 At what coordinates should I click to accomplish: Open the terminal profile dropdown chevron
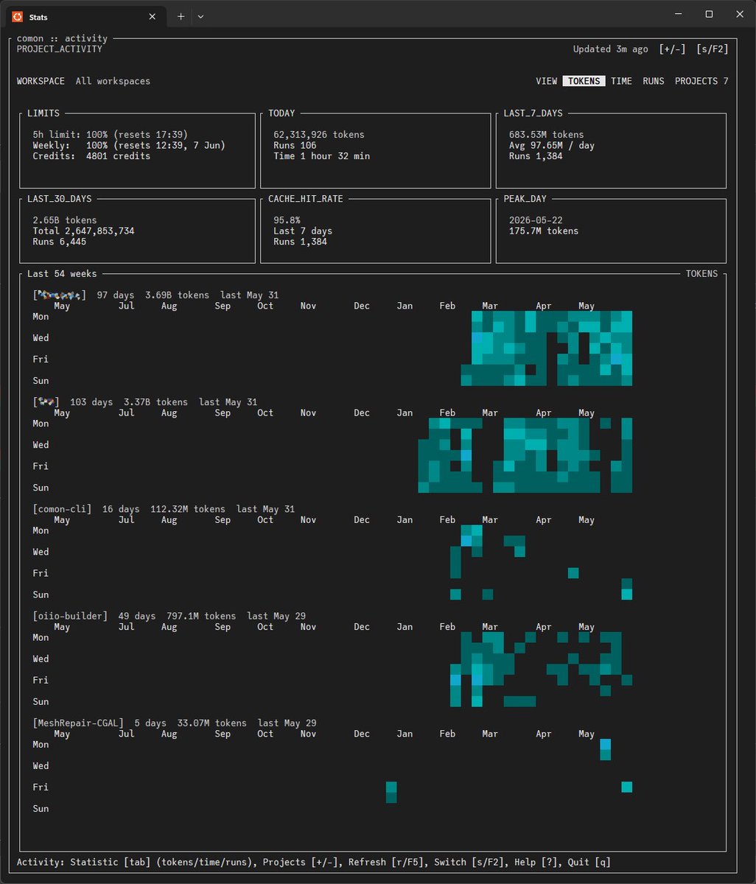coord(200,16)
